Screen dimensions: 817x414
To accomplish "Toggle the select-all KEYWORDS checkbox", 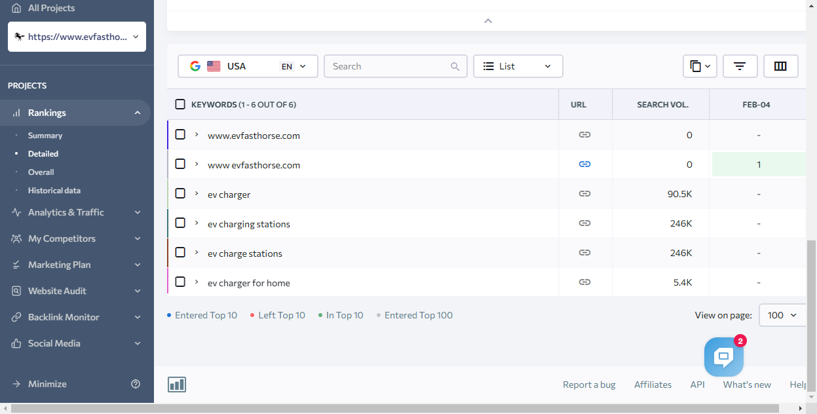I will (x=180, y=104).
